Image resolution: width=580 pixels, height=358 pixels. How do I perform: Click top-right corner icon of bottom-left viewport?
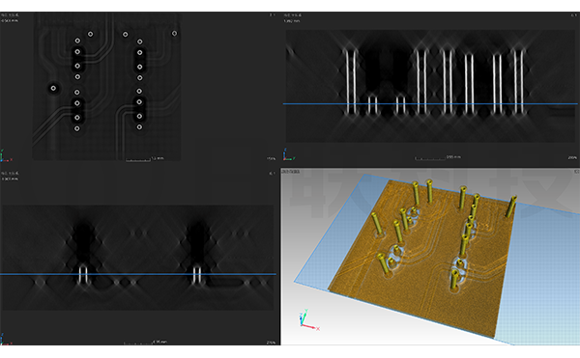[x=273, y=173]
